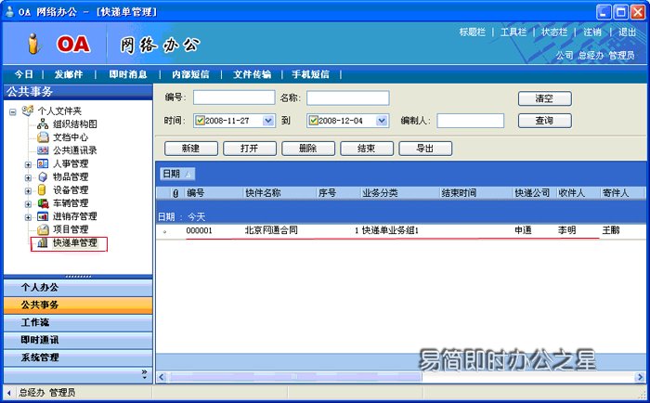Expand the 物品管理 tree node
Image resolution: width=650 pixels, height=403 pixels.
28,178
